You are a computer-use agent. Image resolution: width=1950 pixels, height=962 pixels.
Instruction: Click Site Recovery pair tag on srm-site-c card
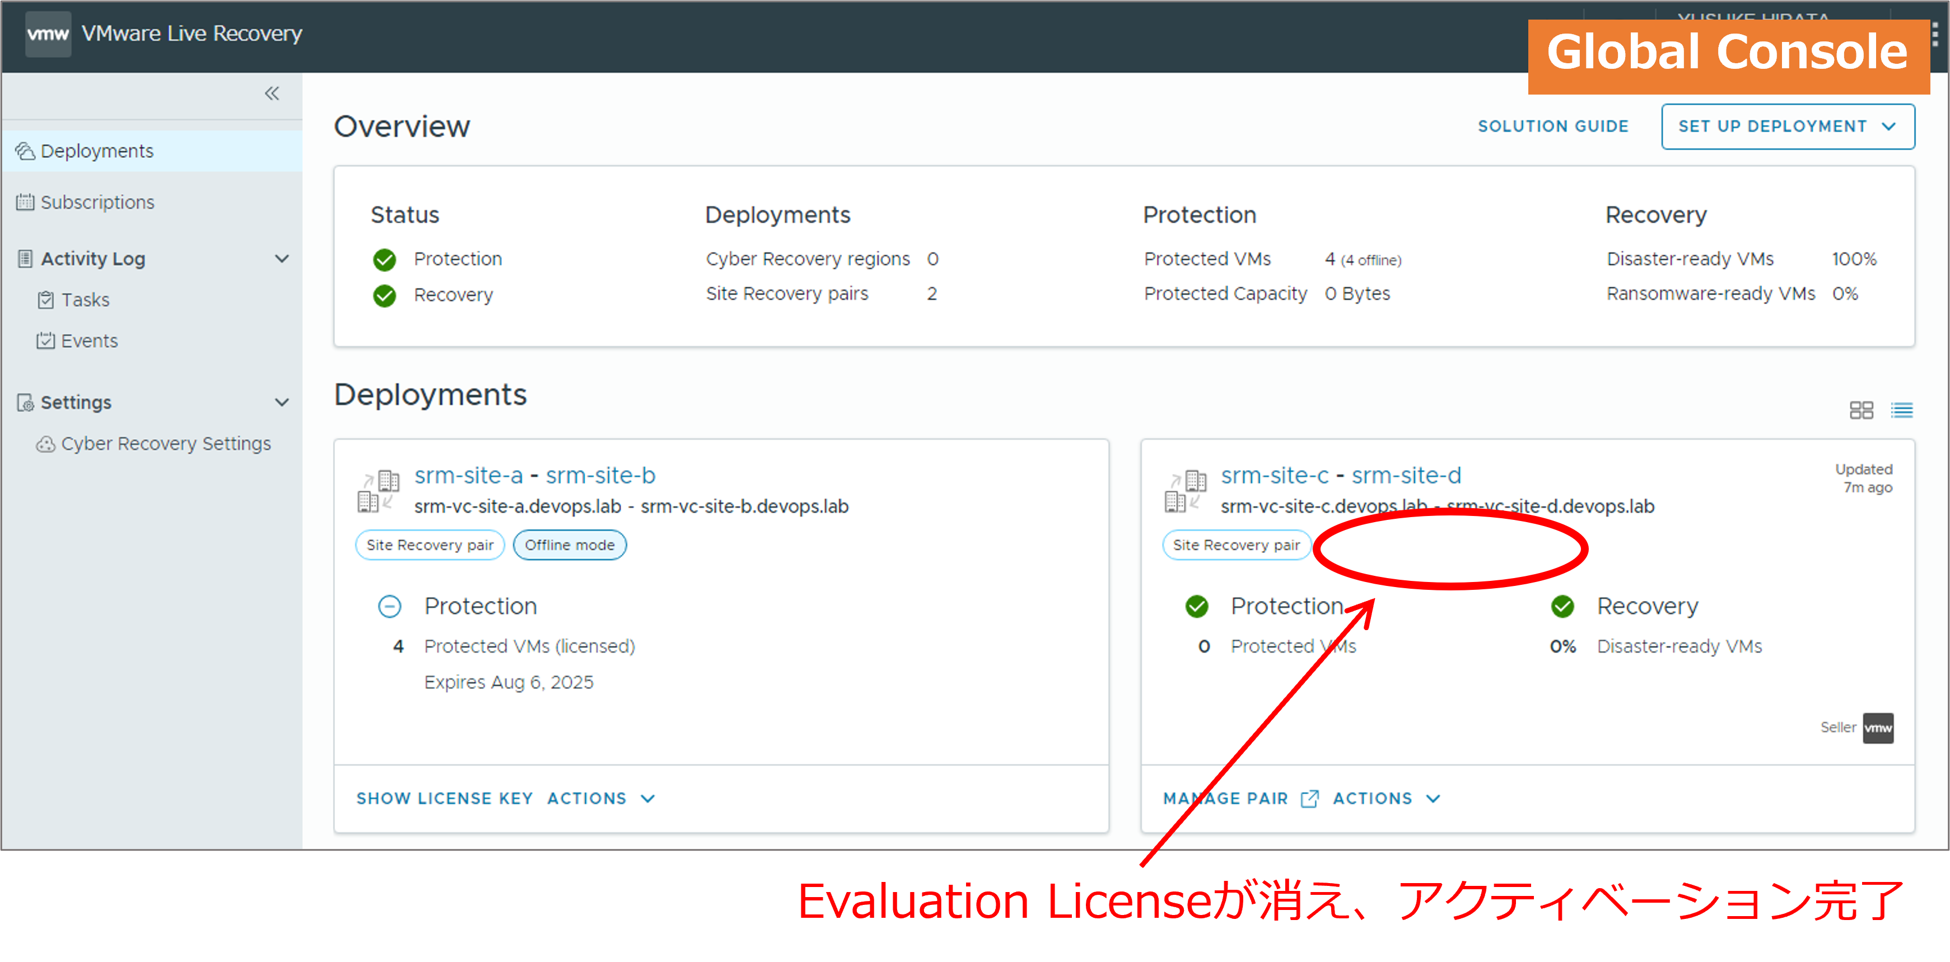point(1236,545)
